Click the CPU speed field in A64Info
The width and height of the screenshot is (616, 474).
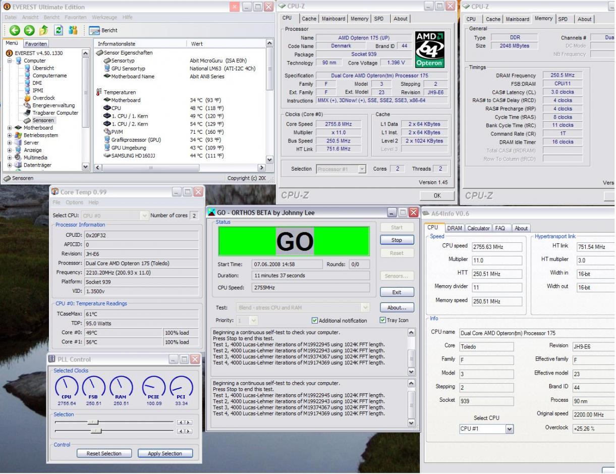point(497,247)
